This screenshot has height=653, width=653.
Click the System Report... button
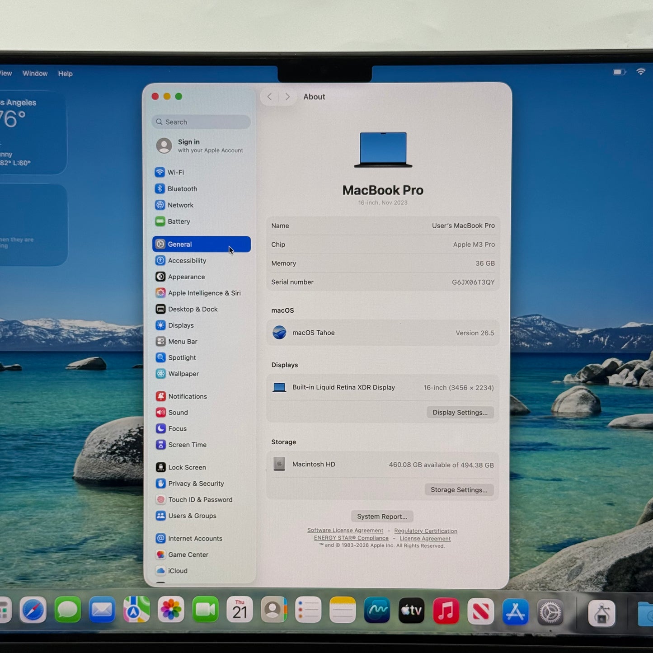coord(382,517)
